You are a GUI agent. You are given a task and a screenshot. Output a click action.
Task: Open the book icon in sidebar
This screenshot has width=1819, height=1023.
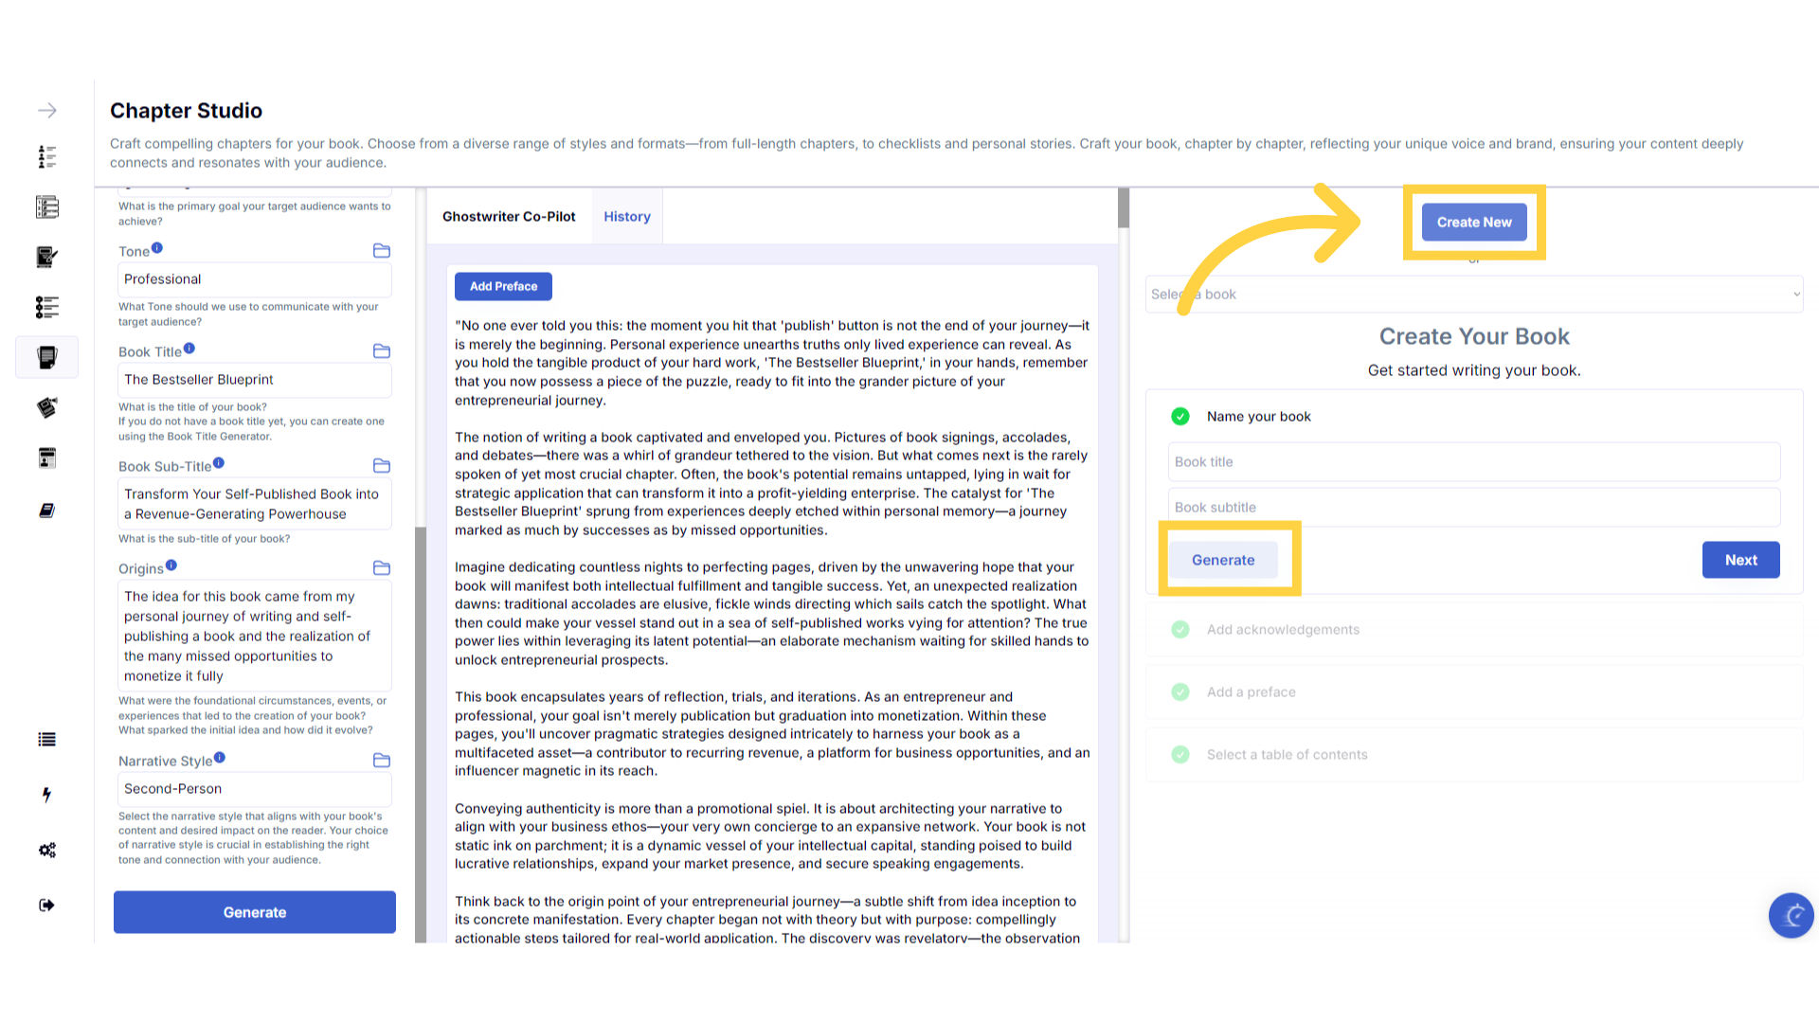pos(47,511)
